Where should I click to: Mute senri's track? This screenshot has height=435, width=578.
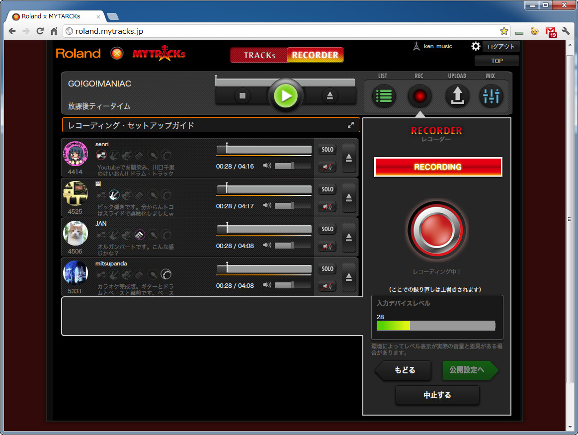[328, 167]
